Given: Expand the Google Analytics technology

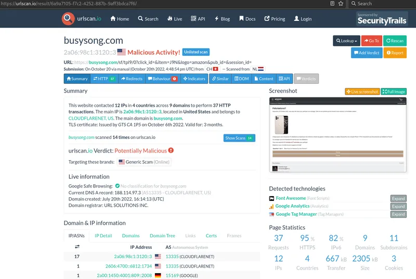Looking at the screenshot, I should click(398, 206).
